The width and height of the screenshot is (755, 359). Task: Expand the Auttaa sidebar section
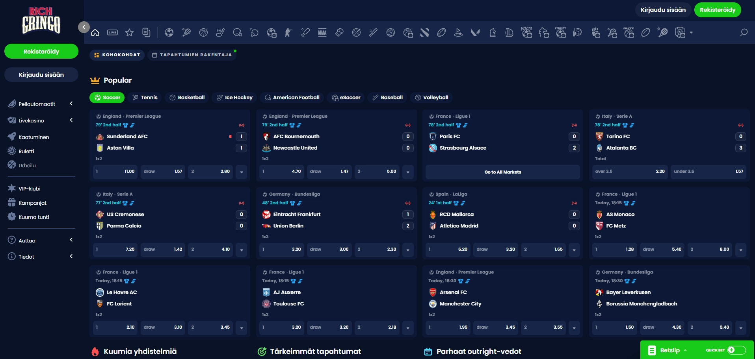(x=71, y=240)
